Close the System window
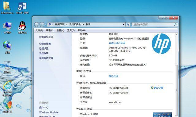 point(174,18)
